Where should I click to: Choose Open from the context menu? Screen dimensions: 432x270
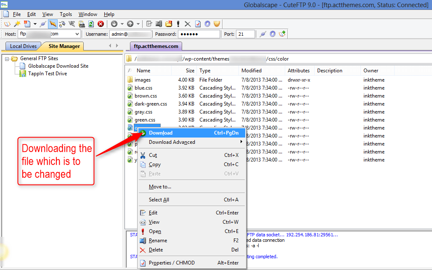(192, 231)
